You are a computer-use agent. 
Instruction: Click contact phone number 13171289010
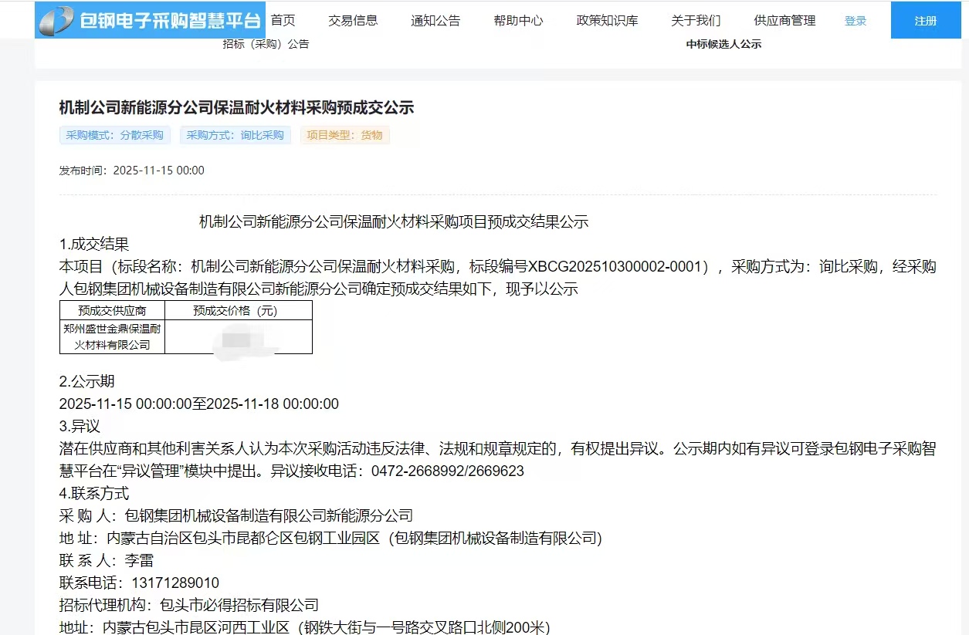pyautogui.click(x=176, y=583)
